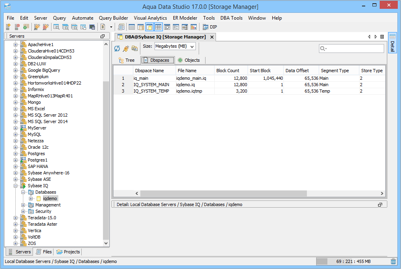Screen dimensions: 401x269
Task: Click the chart icon left of DIP
Action: point(193,27)
